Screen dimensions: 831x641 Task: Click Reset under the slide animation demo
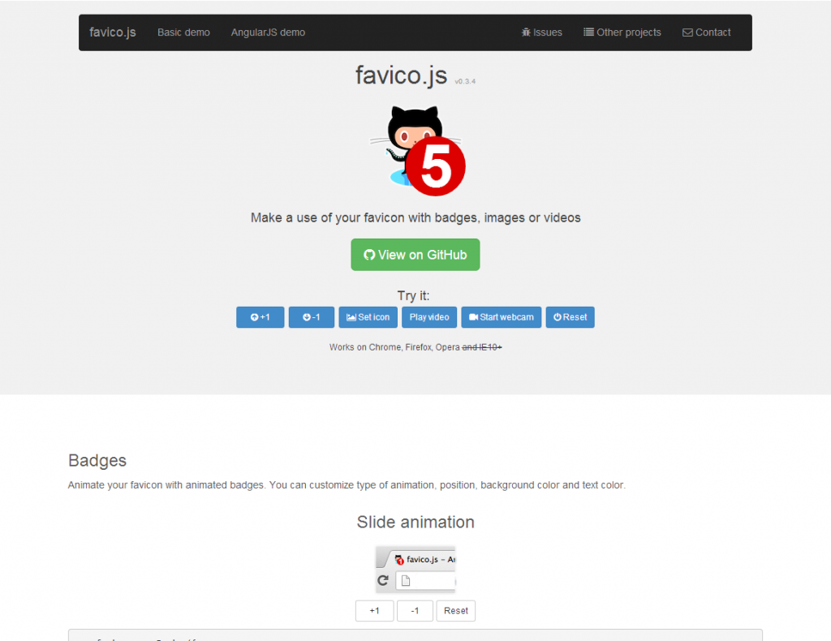coord(455,610)
